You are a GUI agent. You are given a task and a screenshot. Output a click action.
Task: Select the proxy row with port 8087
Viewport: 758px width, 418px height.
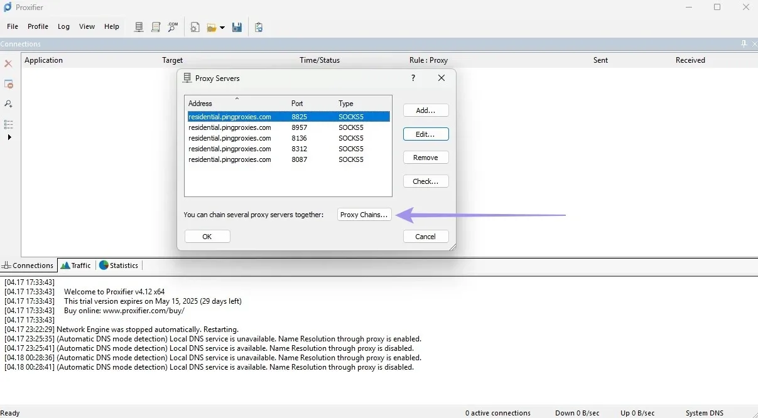point(288,159)
